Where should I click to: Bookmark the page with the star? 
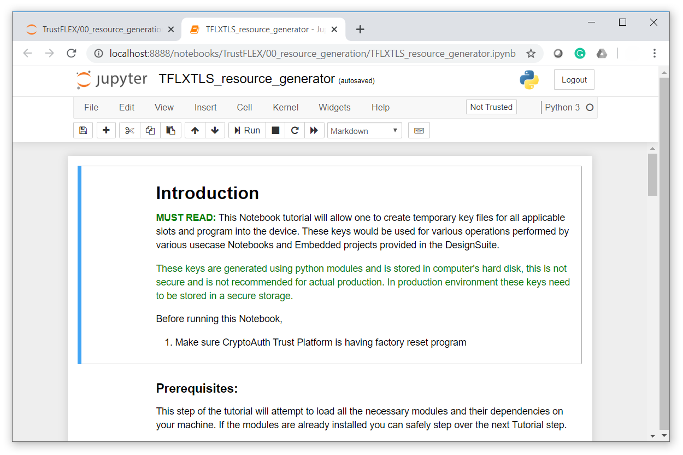tap(531, 53)
